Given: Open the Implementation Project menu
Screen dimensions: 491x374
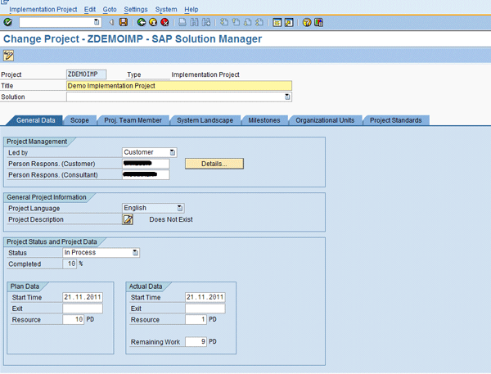Looking at the screenshot, I should [43, 9].
